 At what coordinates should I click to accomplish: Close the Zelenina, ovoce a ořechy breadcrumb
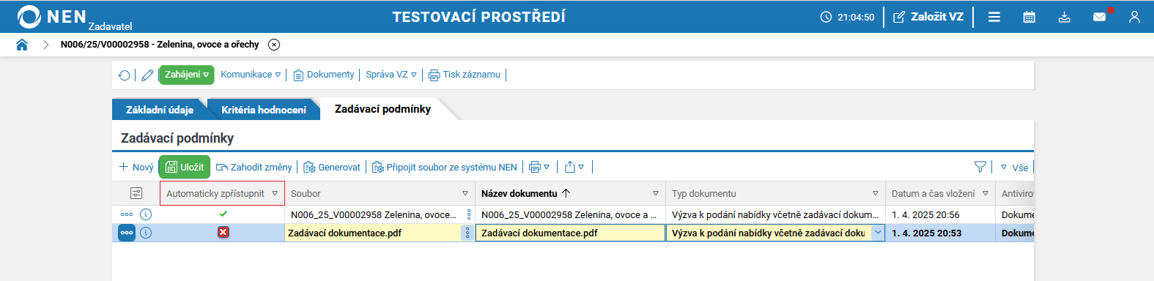click(274, 45)
